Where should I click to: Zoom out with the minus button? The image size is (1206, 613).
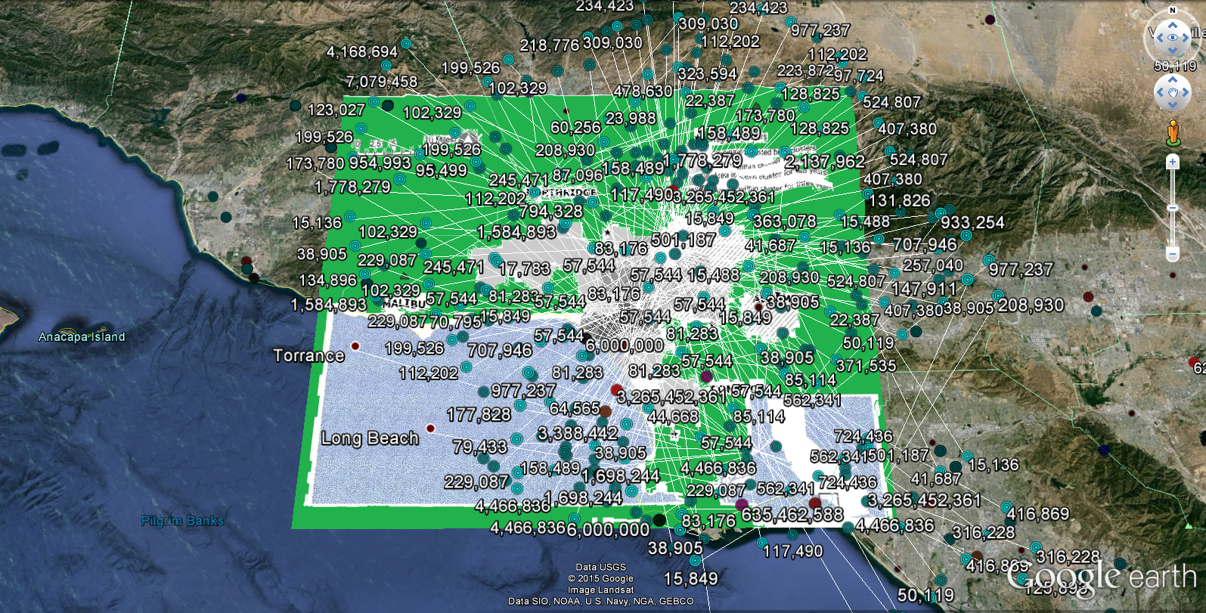tap(1173, 253)
